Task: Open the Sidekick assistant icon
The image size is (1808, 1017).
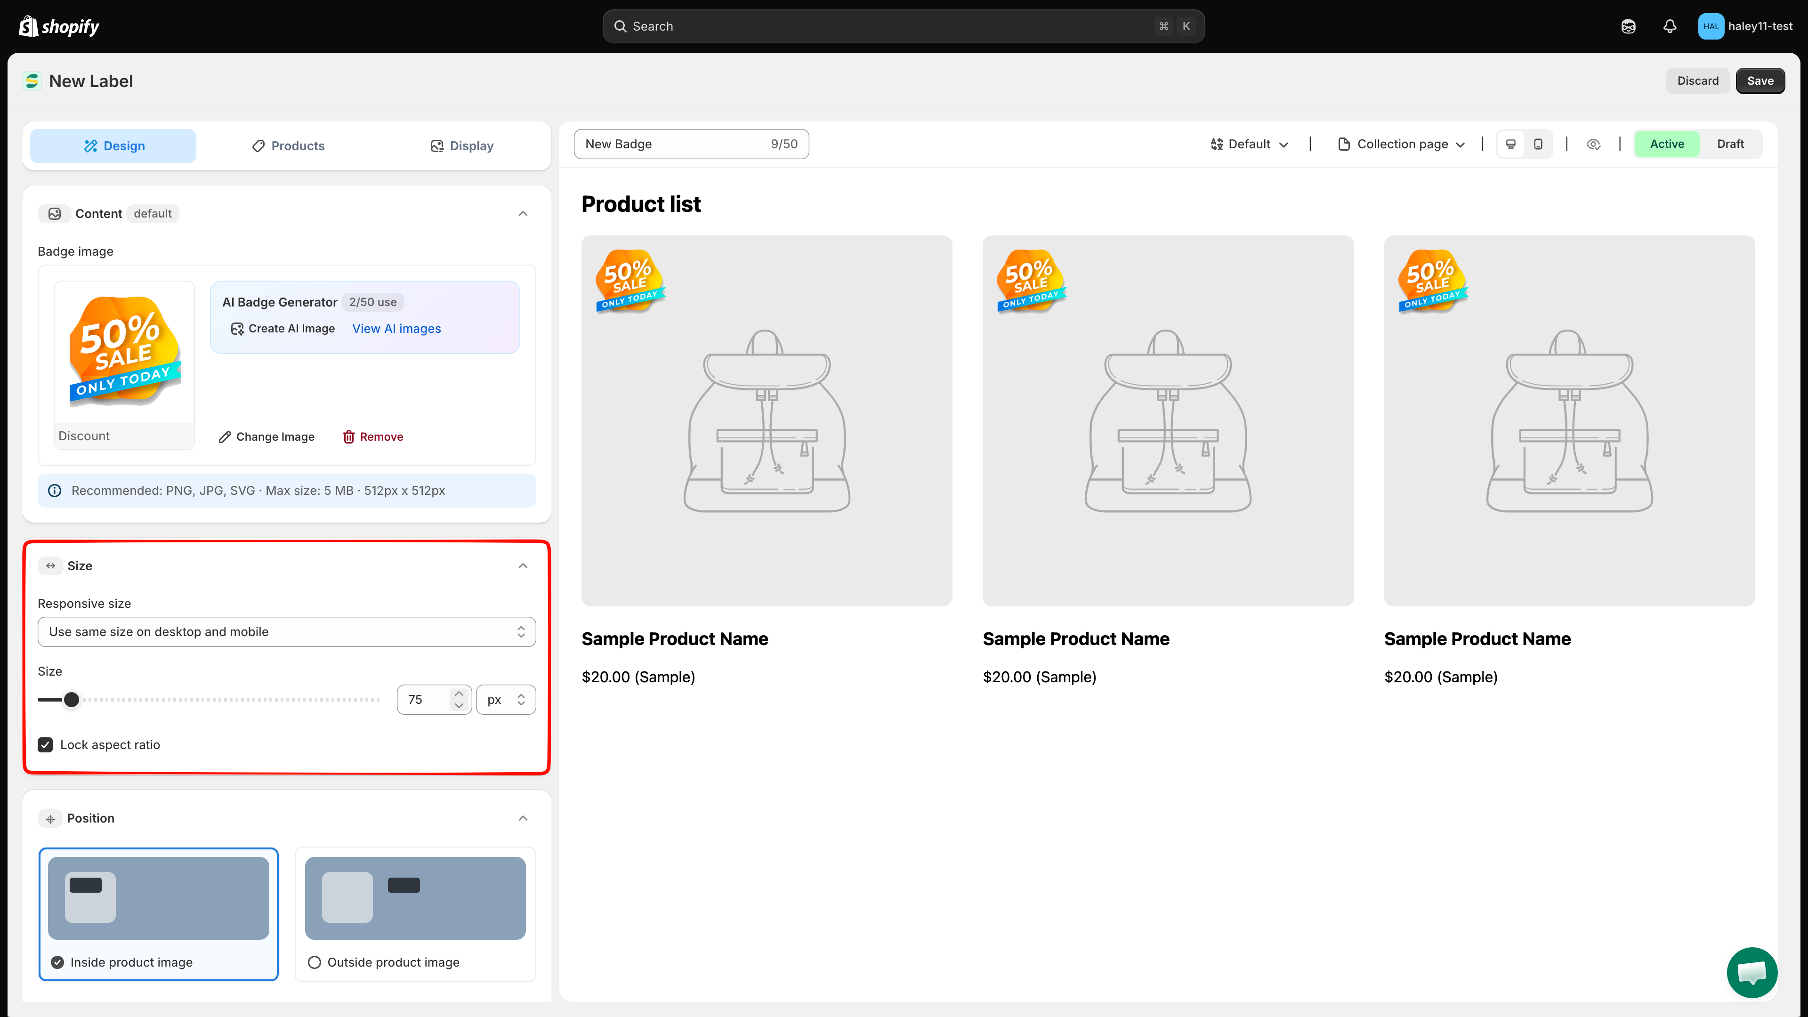Action: 1628,27
